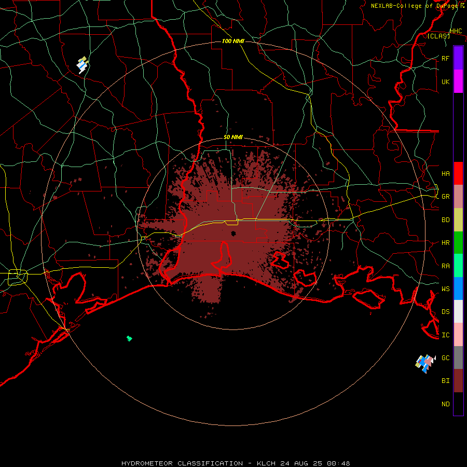Click the small green rain echo over Gulf
Viewport: 467px width, 467px height.
pos(129,338)
